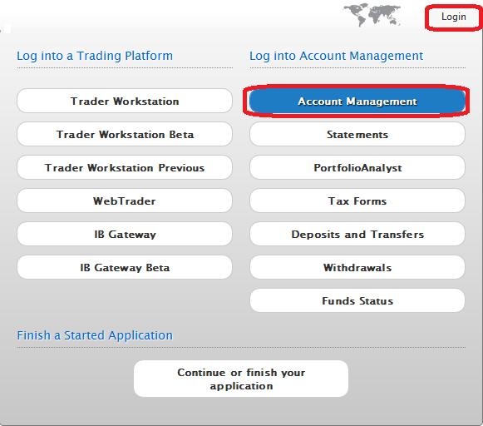Click the Finish a Started Application heading
This screenshot has width=483, height=426.
pos(95,335)
